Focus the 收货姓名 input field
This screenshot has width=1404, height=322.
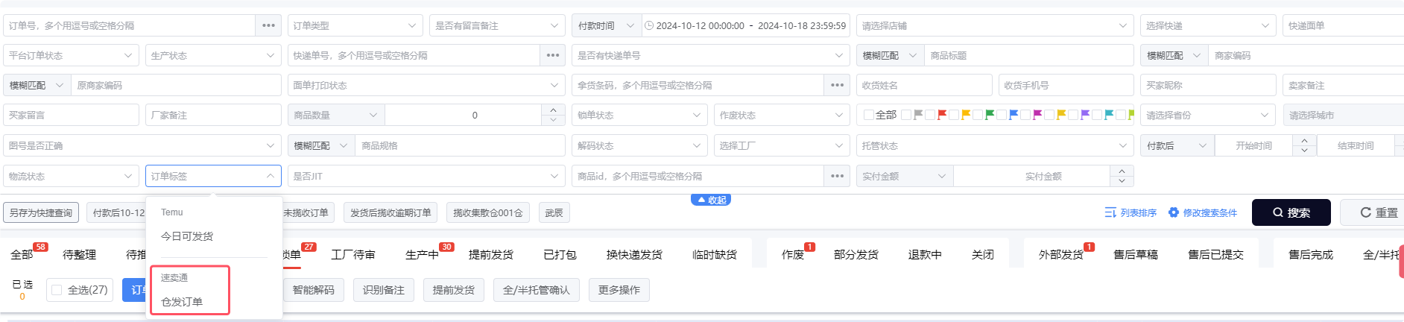[924, 85]
